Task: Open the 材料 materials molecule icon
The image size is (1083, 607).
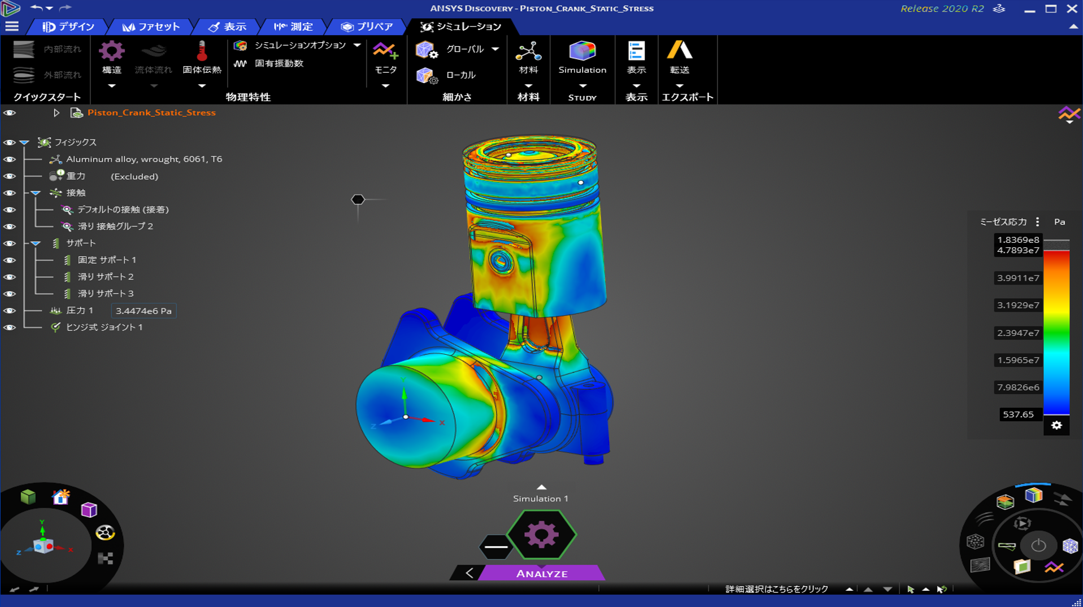Action: [528, 51]
